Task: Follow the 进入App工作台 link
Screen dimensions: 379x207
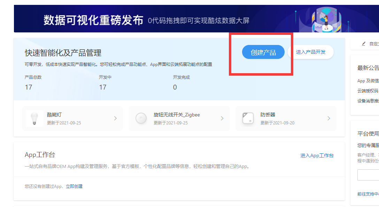Action: 317,155
